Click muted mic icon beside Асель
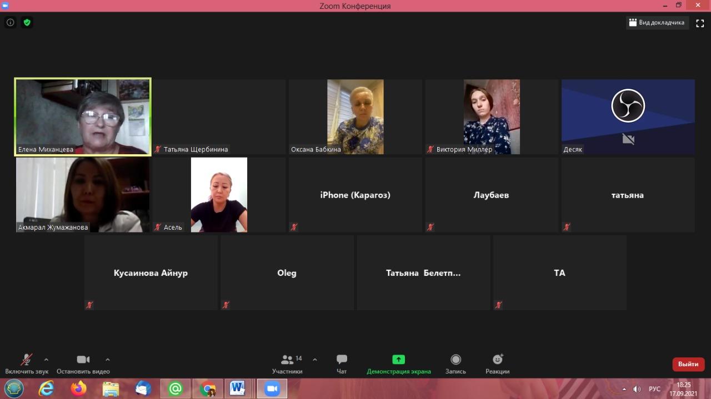The image size is (711, 399). pos(158,227)
